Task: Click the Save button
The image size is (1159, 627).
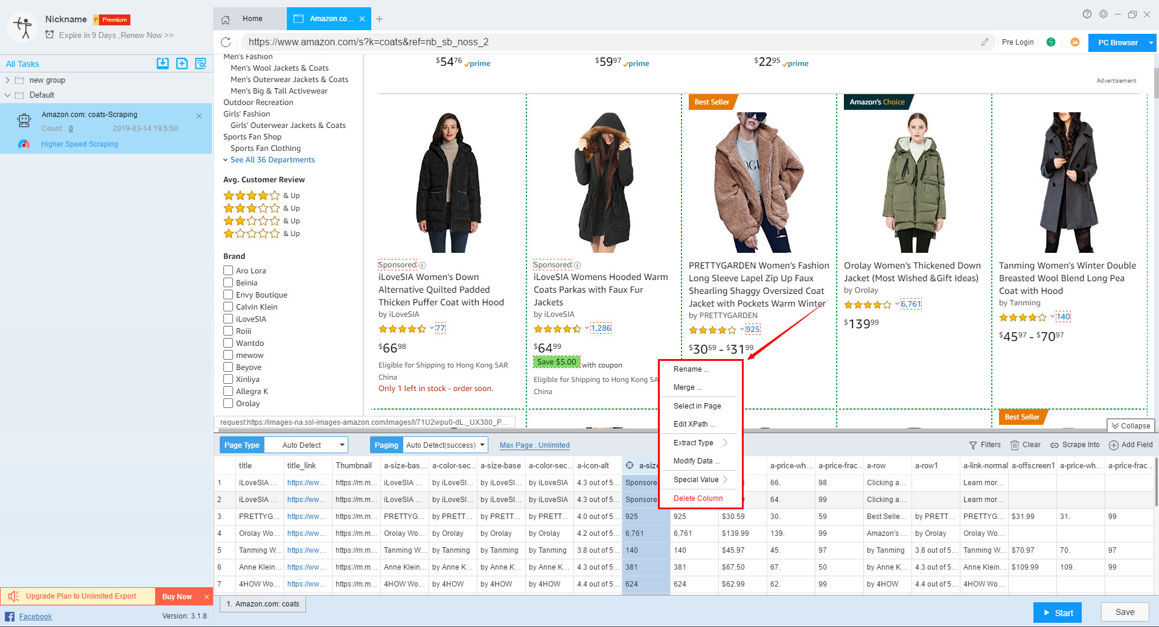Action: tap(1125, 612)
